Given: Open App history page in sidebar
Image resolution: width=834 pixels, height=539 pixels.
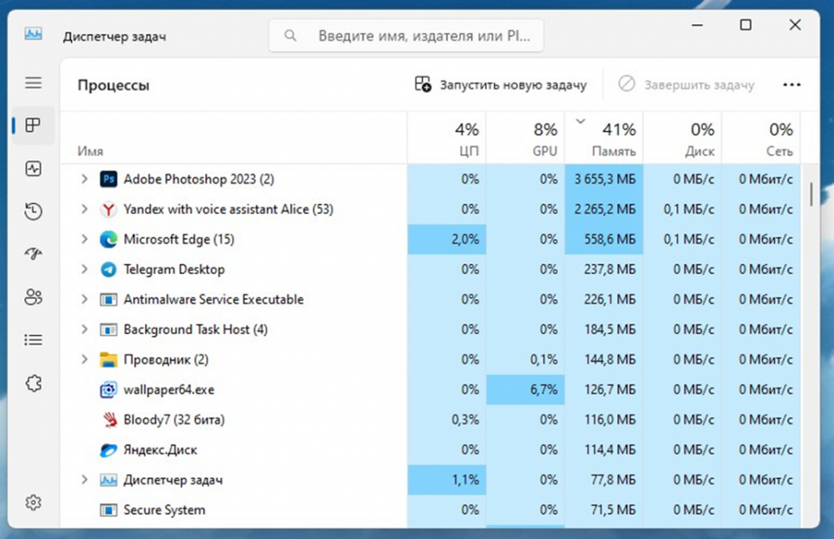Looking at the screenshot, I should pyautogui.click(x=33, y=212).
